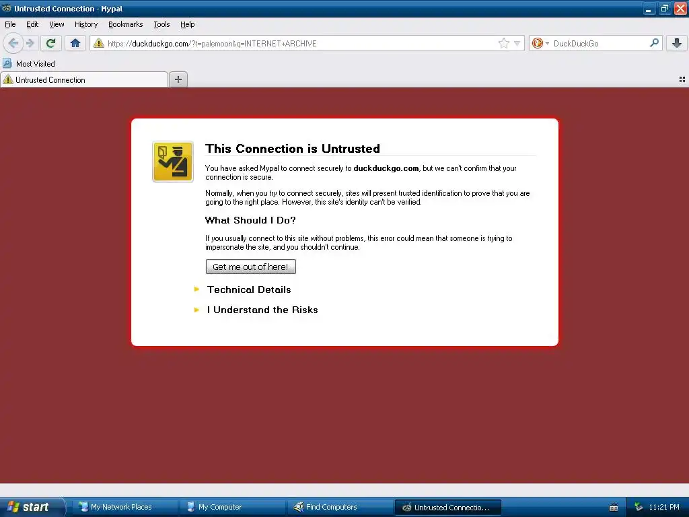Open the Edit menu
This screenshot has width=689, height=517.
point(32,25)
